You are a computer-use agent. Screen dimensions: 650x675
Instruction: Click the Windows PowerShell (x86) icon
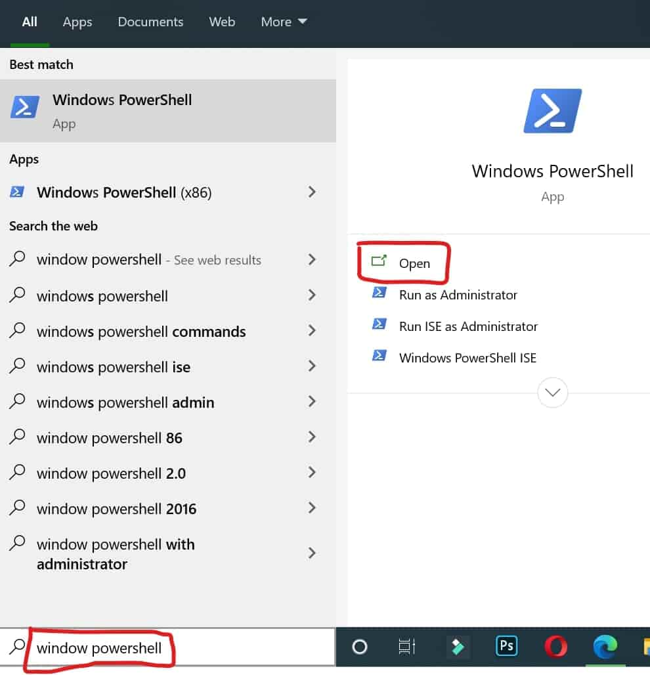(x=17, y=192)
